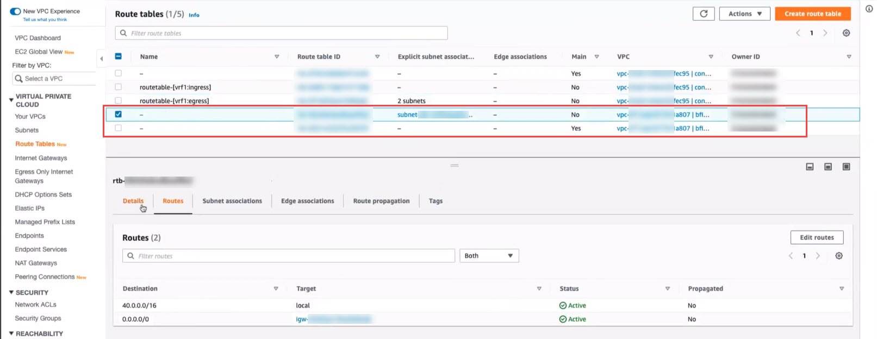Go to next route tables page
877x339 pixels.
tap(825, 33)
